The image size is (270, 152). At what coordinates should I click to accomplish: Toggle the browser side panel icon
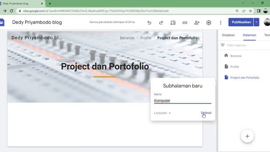[259, 11]
